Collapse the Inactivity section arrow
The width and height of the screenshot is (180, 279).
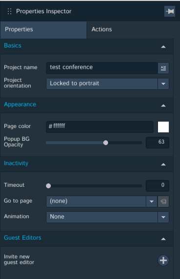tap(163, 164)
